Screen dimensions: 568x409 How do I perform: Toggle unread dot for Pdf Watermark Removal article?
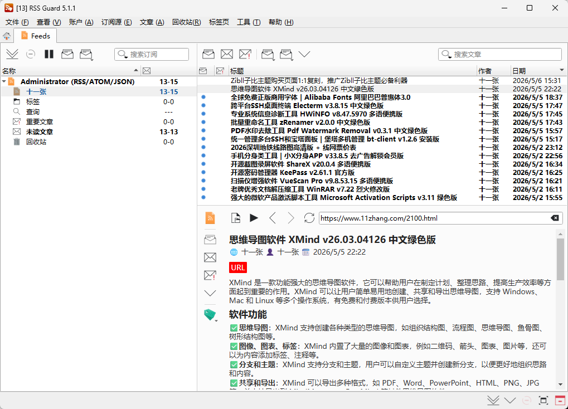tap(203, 130)
